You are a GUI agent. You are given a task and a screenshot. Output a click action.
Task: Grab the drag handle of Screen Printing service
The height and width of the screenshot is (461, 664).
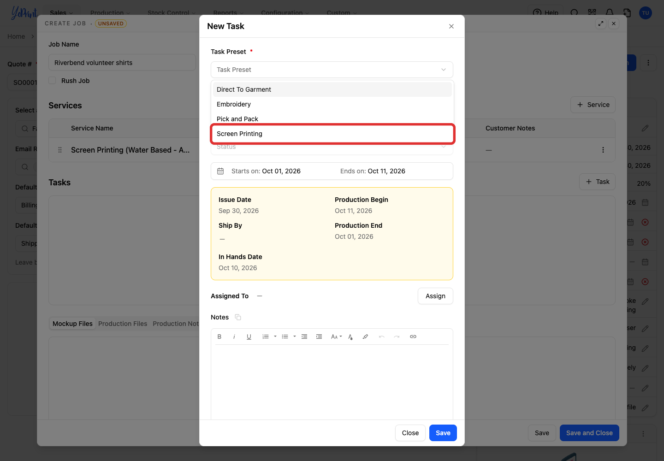[x=60, y=150]
